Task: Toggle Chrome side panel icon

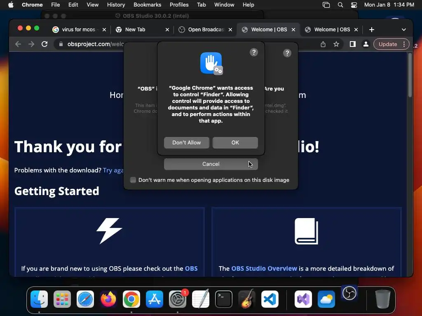Action: [353, 44]
